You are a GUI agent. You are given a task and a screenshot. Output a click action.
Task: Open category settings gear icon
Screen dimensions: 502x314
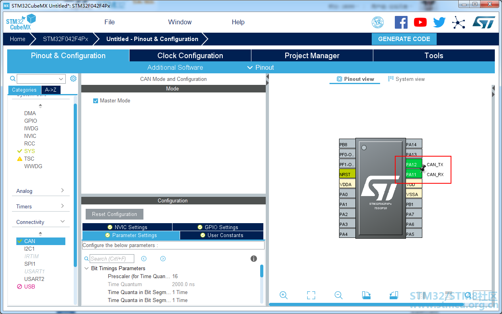tap(73, 78)
